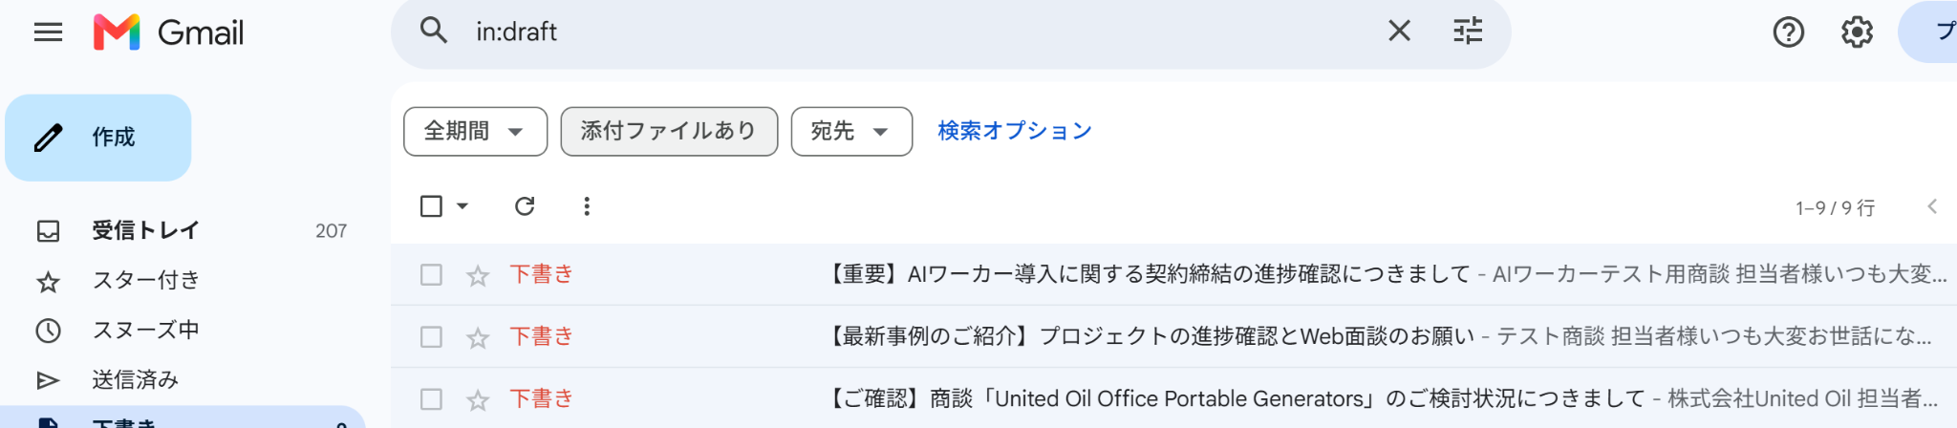Expand the select-all dropdown arrow

tap(462, 206)
